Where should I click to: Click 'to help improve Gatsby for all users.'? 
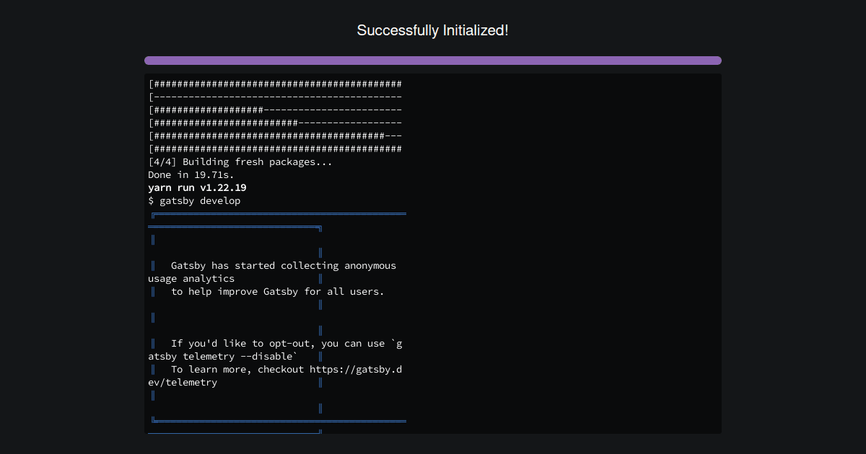278,292
